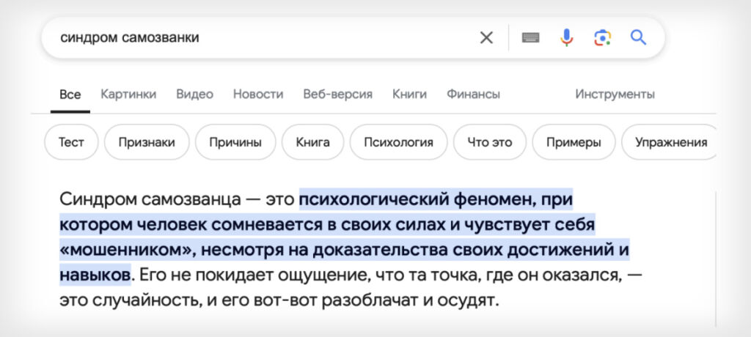This screenshot has width=751, height=337.
Task: Select the 'Признаки' suggestion chip
Action: pyautogui.click(x=147, y=142)
